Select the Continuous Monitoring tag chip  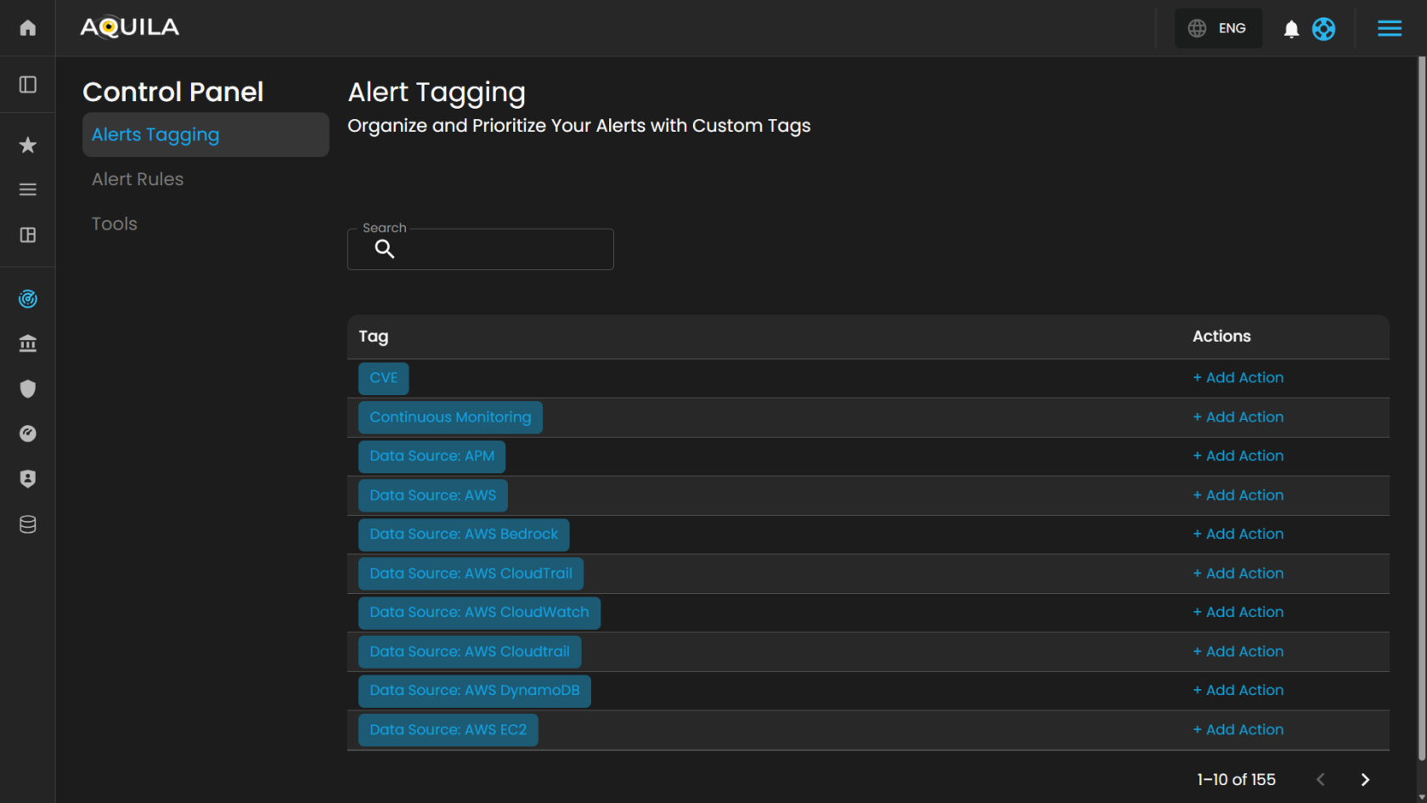click(x=450, y=417)
